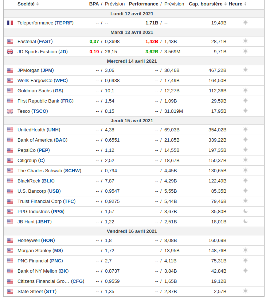
Task: Sort by Heure column sort arrows
Action: point(245,4)
